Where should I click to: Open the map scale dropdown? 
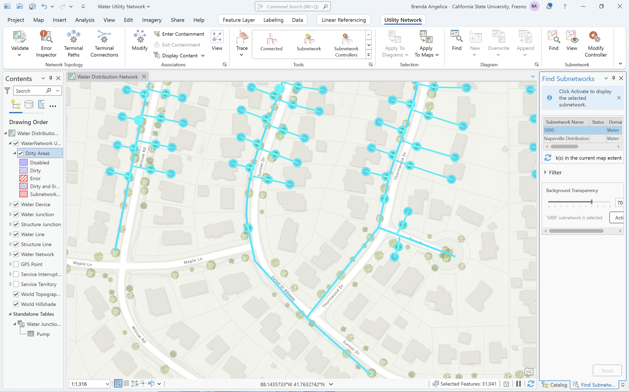coord(107,384)
